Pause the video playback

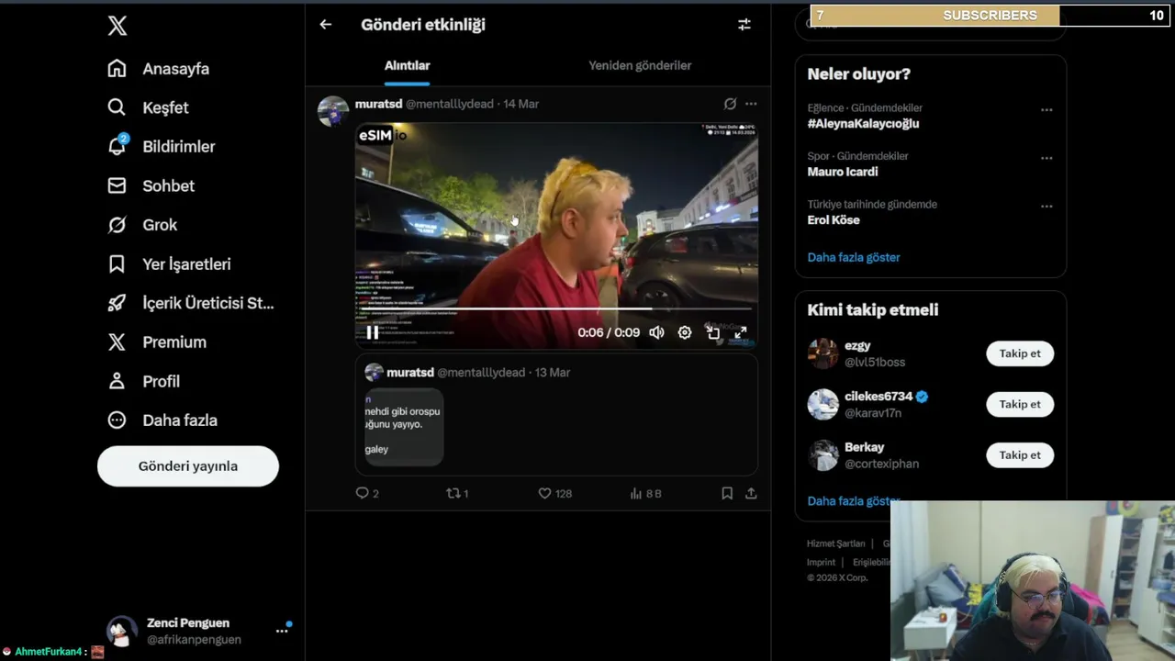tap(372, 332)
